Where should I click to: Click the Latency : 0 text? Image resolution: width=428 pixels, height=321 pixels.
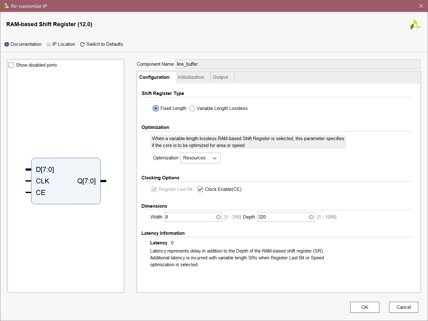click(162, 243)
